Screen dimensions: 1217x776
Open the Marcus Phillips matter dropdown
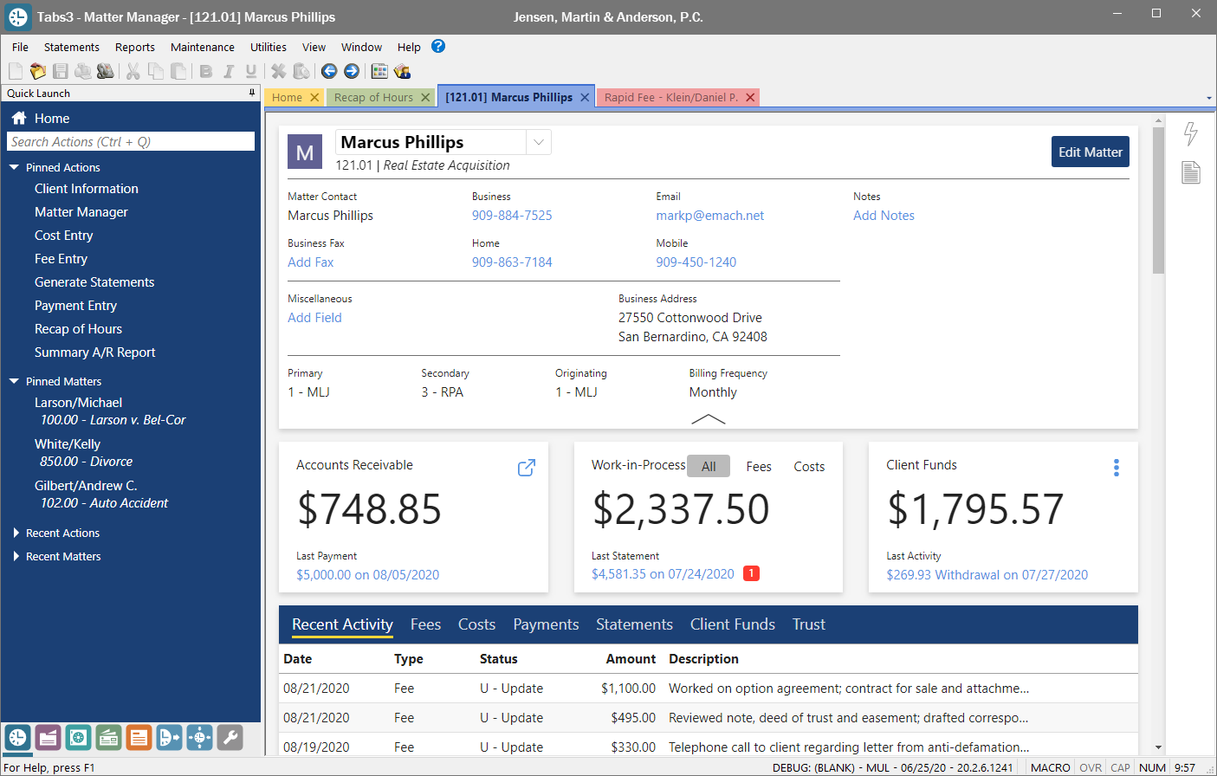point(539,142)
